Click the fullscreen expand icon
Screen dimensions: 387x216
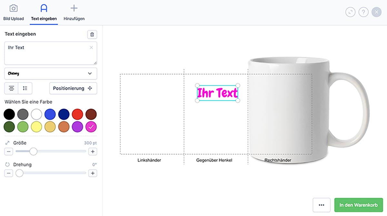[x=350, y=12]
